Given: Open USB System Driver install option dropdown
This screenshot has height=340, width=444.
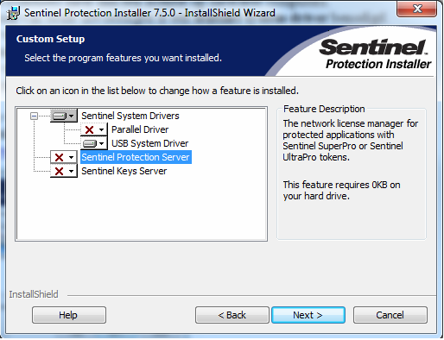Looking at the screenshot, I should (93, 143).
